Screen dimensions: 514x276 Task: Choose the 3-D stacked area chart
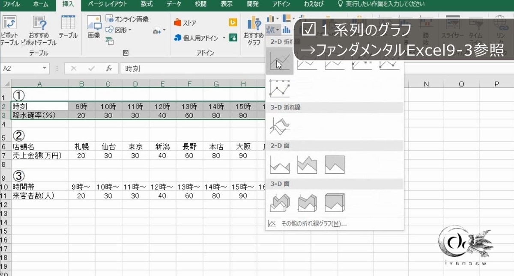[x=307, y=202]
